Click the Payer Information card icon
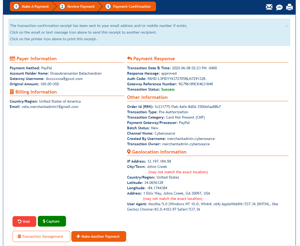 coord(12,59)
